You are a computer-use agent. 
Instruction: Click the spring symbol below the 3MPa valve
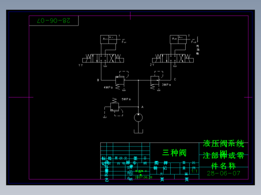click(x=153, y=87)
